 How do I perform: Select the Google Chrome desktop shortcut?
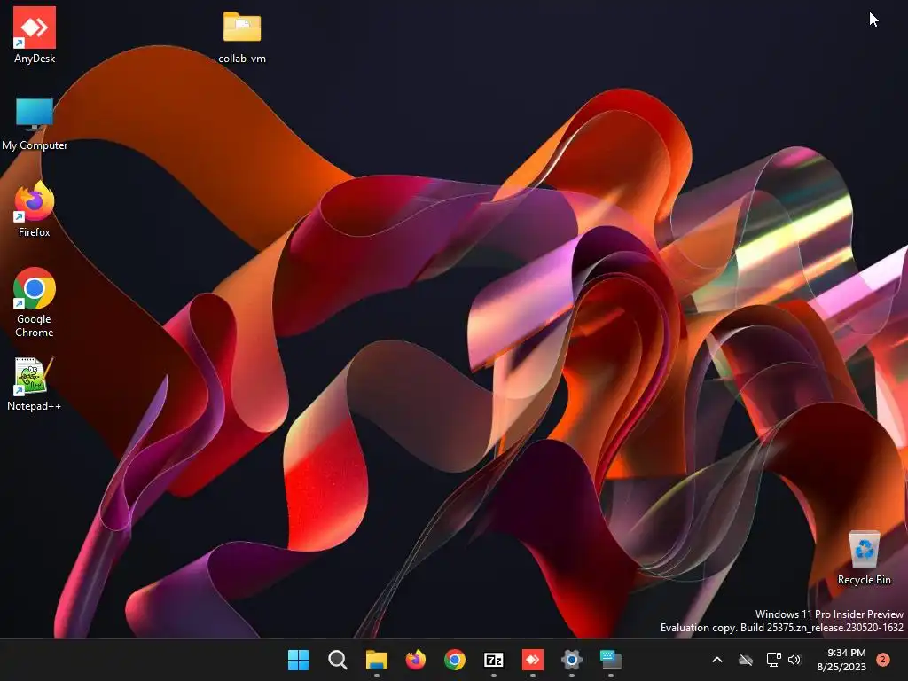point(35,302)
